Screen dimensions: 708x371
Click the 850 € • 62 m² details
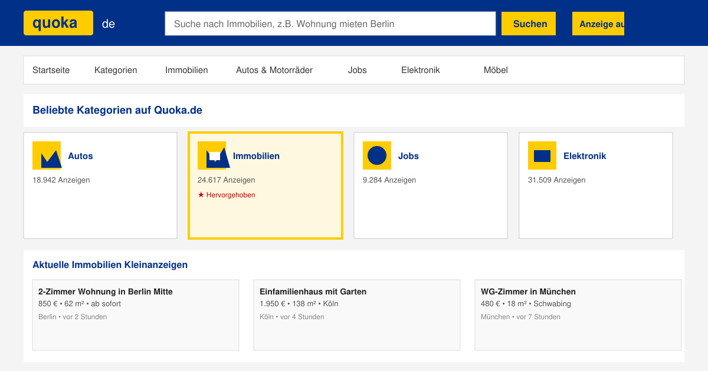(x=80, y=304)
